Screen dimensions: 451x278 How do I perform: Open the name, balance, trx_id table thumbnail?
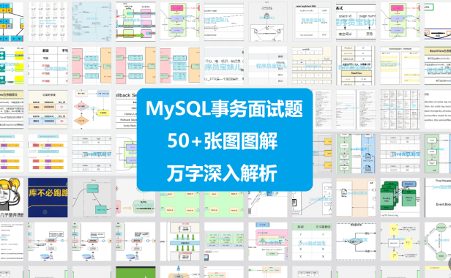[x=48, y=110]
